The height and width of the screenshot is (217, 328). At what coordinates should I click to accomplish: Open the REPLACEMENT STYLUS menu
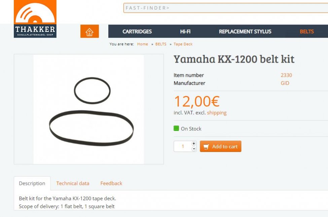tap(245, 31)
